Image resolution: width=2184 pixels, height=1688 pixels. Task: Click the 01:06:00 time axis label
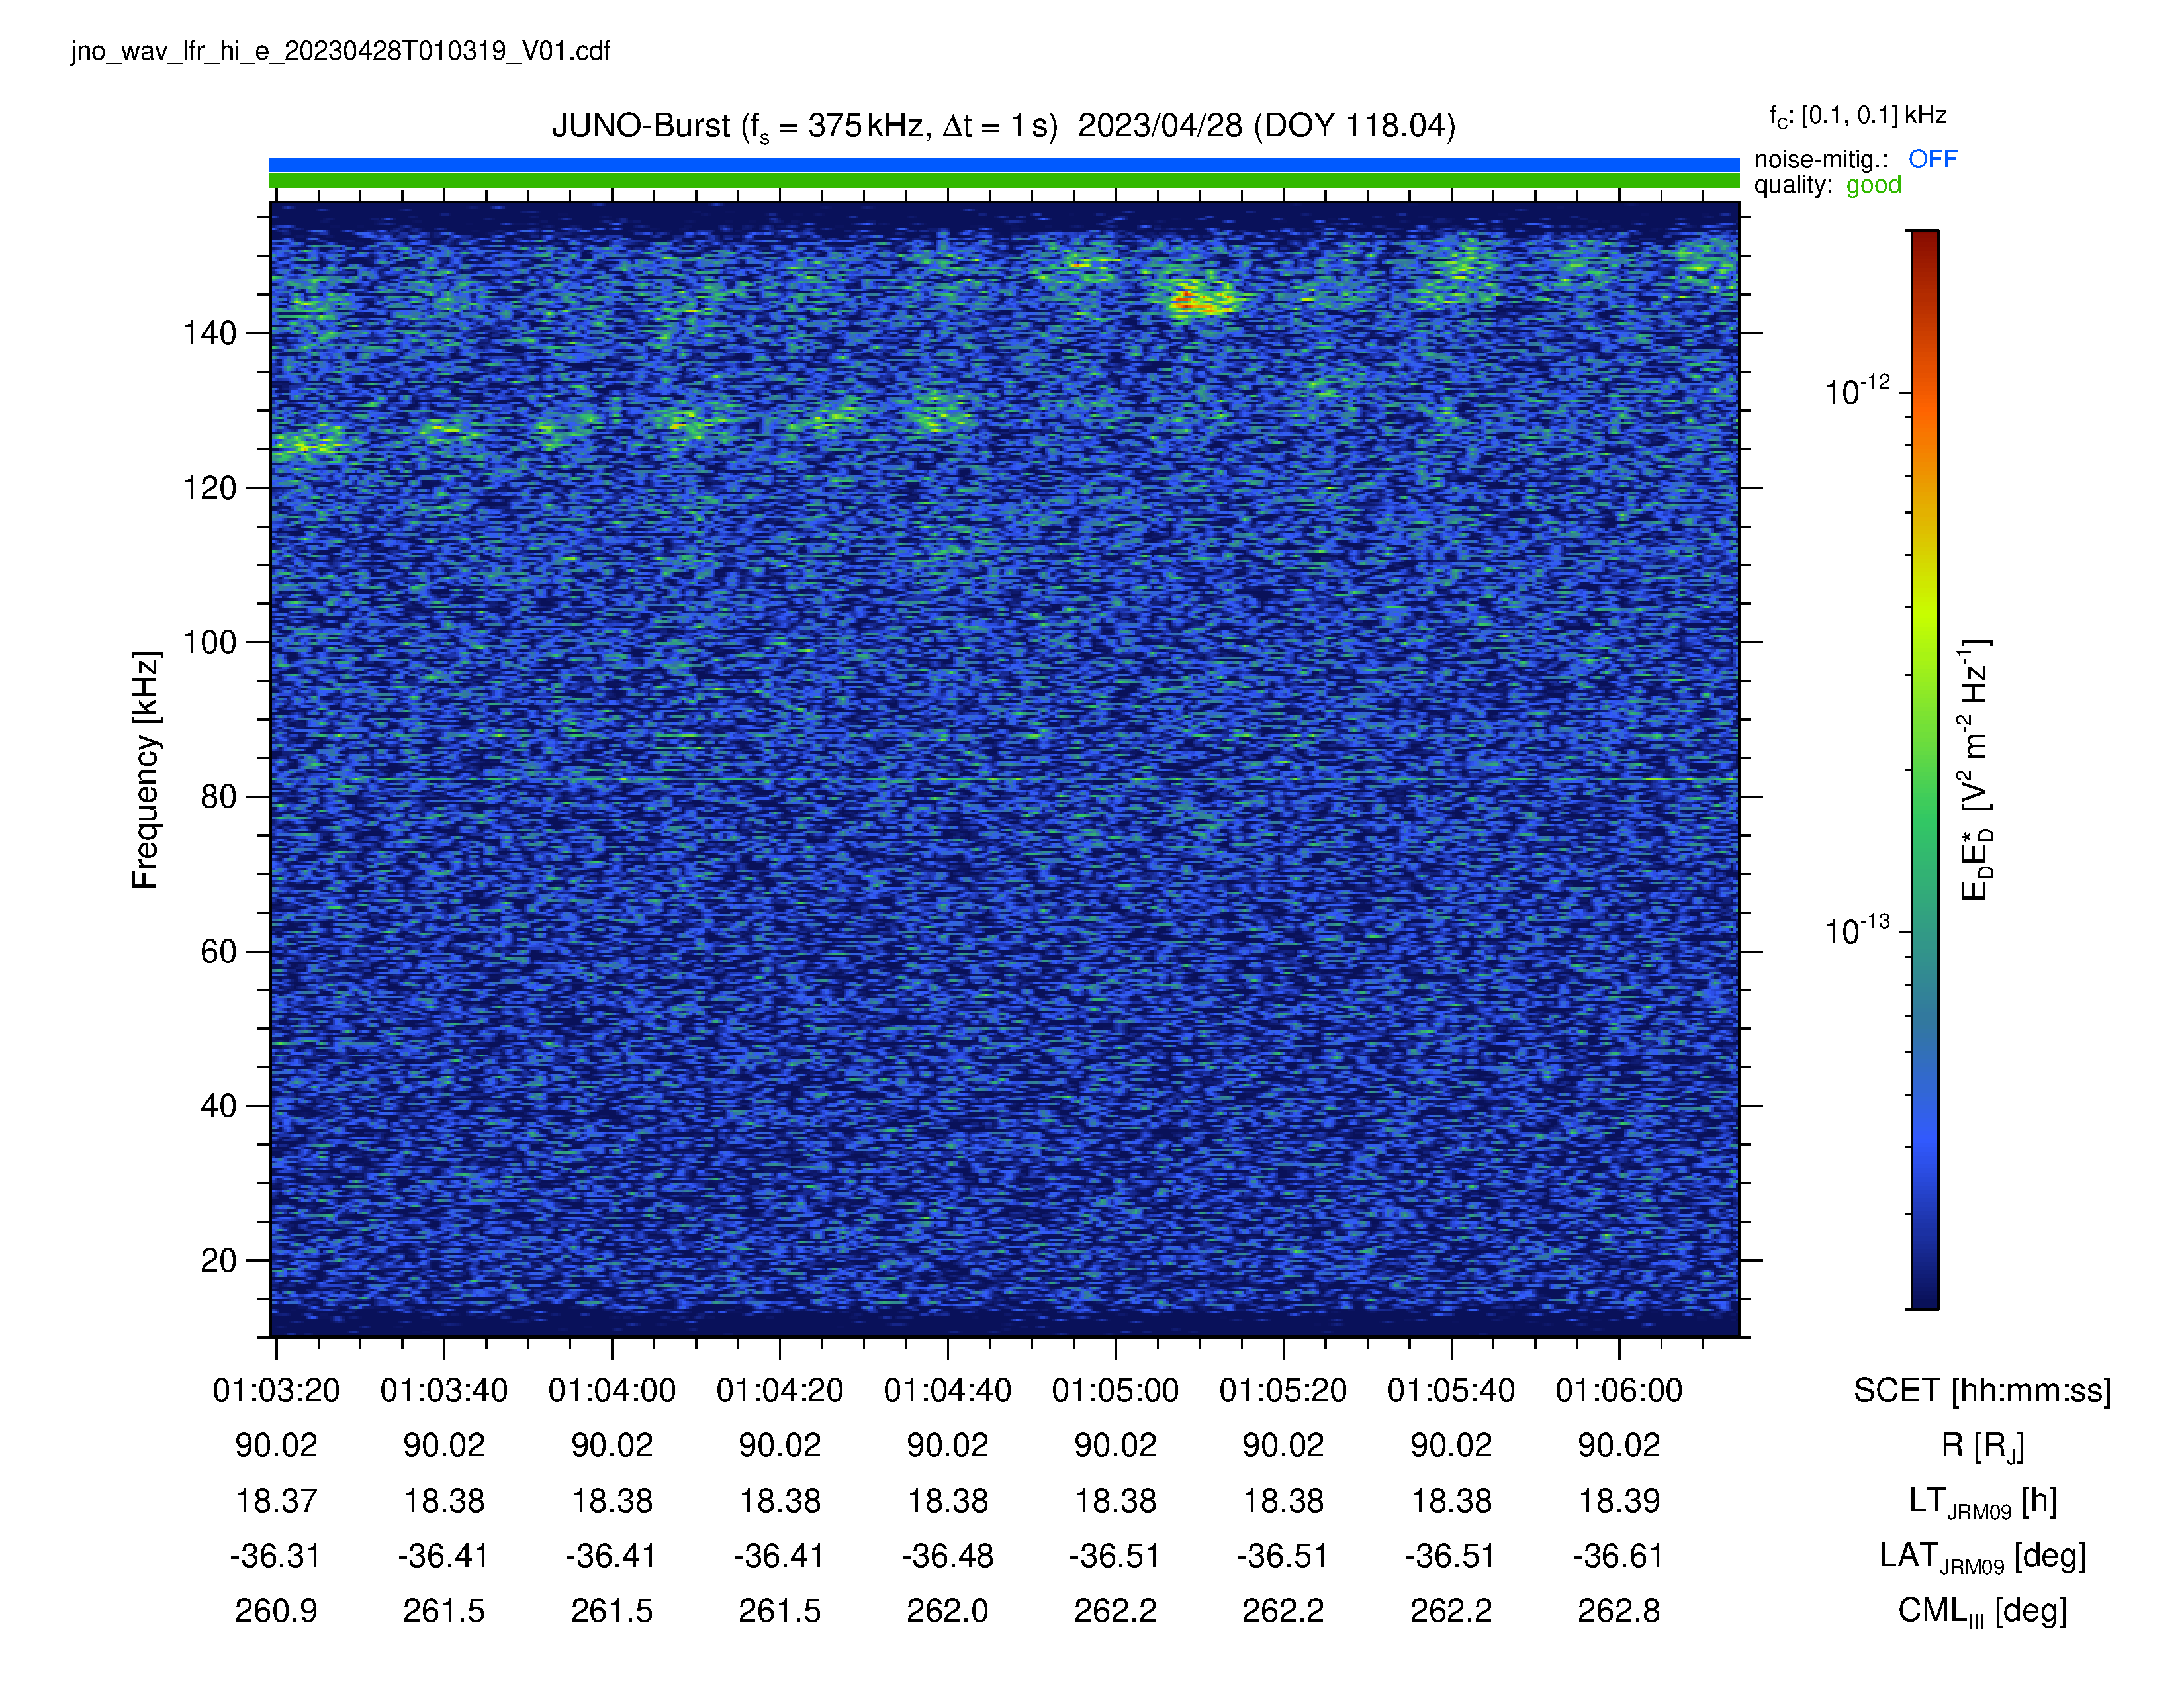1619,1390
